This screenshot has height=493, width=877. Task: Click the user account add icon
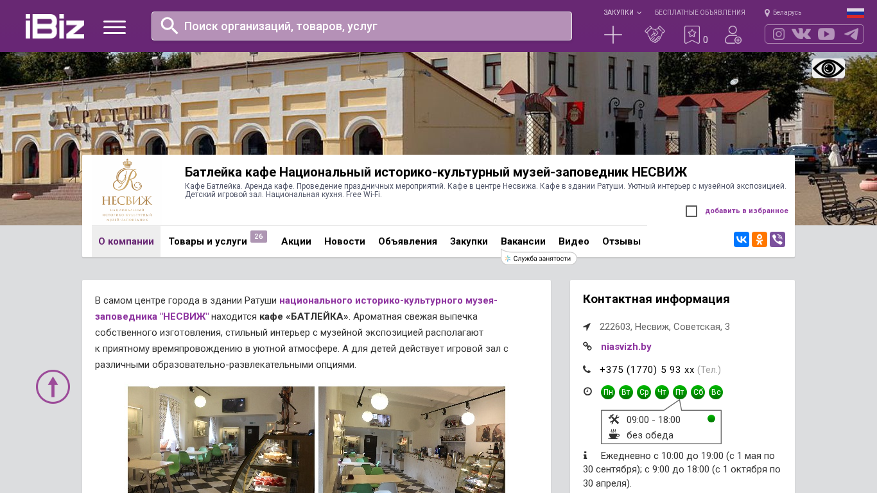click(x=733, y=35)
